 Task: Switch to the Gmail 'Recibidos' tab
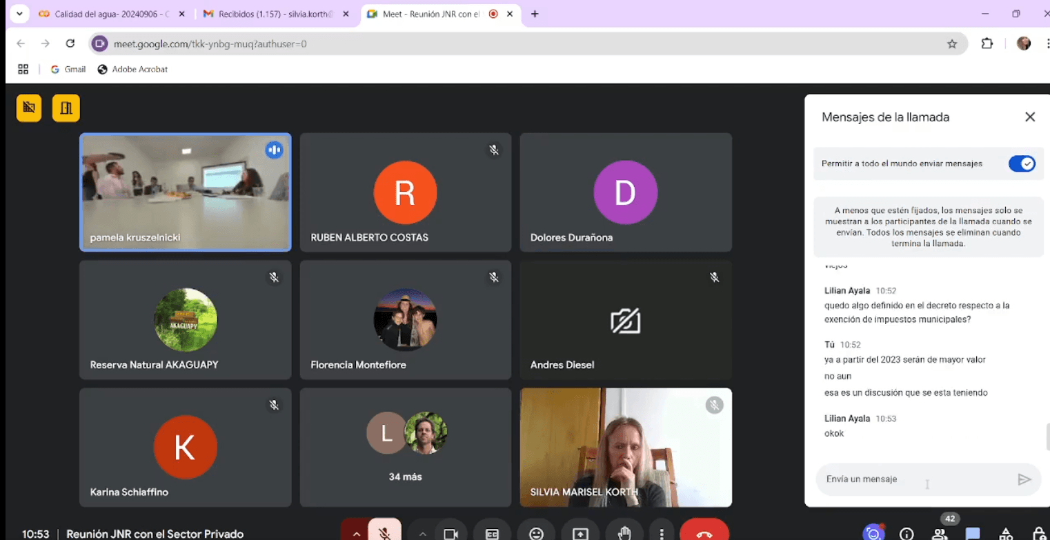[x=273, y=14]
